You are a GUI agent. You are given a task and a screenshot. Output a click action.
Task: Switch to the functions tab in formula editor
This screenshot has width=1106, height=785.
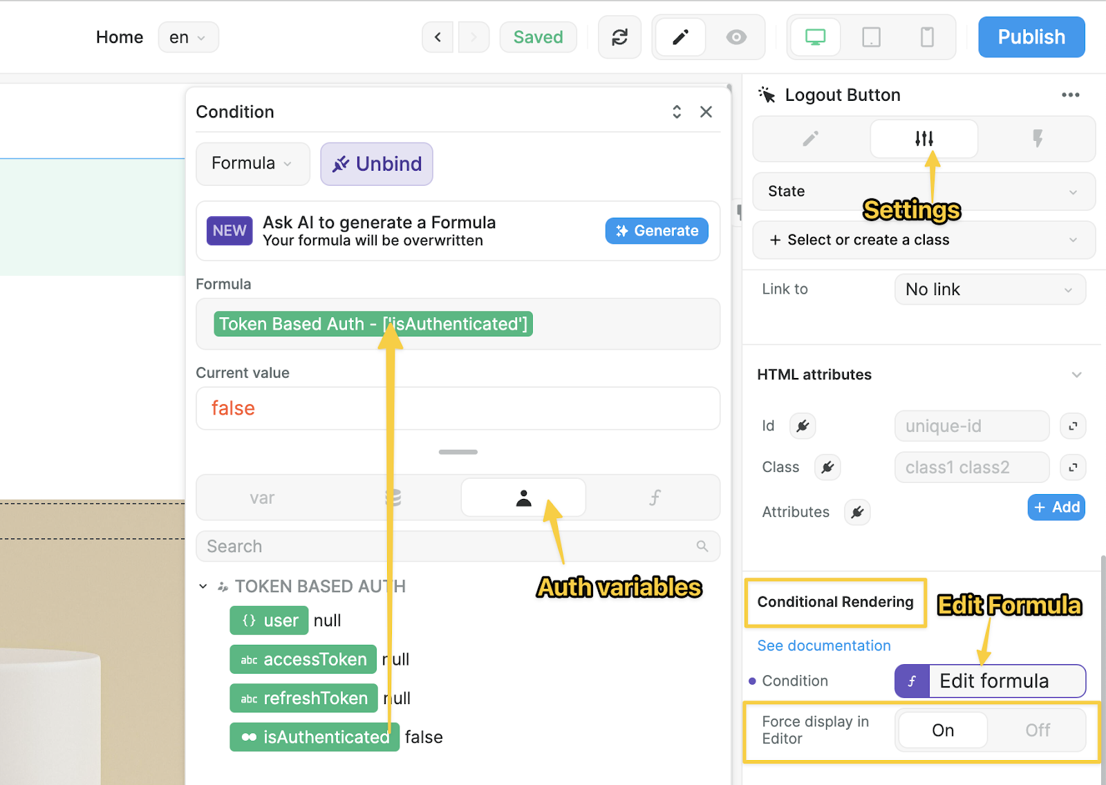click(x=655, y=497)
